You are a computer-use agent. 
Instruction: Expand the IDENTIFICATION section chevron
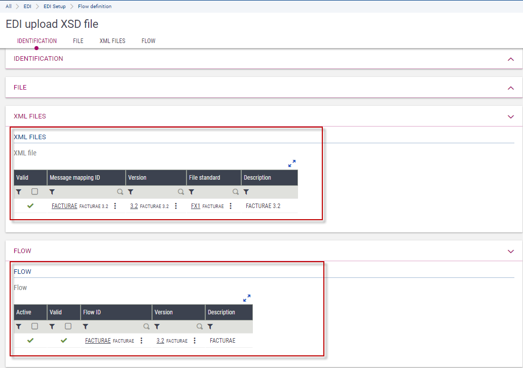(x=510, y=59)
